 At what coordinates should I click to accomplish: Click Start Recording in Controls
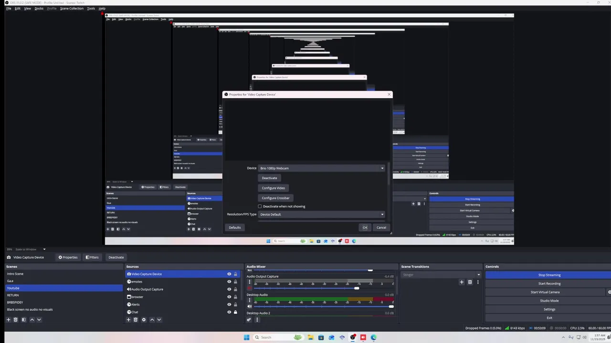[x=549, y=283]
